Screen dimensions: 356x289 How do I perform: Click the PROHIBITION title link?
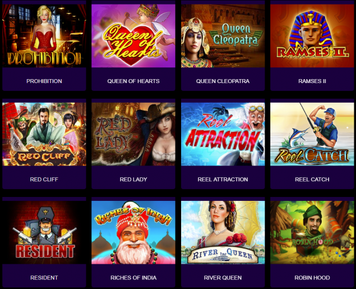[44, 81]
